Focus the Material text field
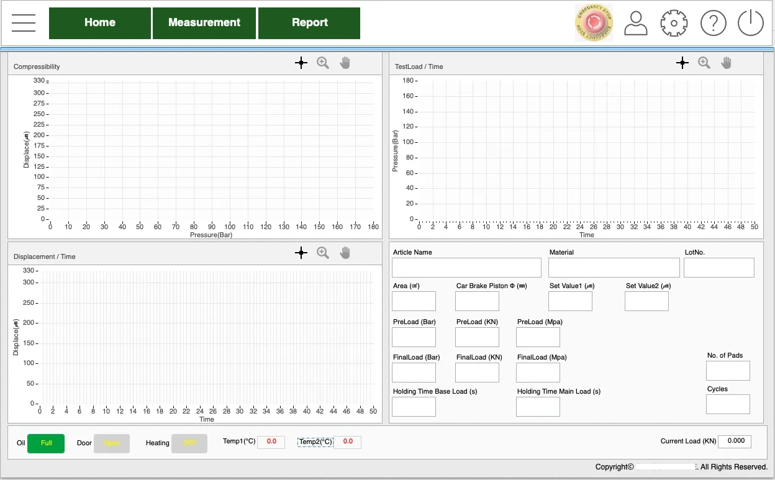This screenshot has width=775, height=480. pos(614,268)
